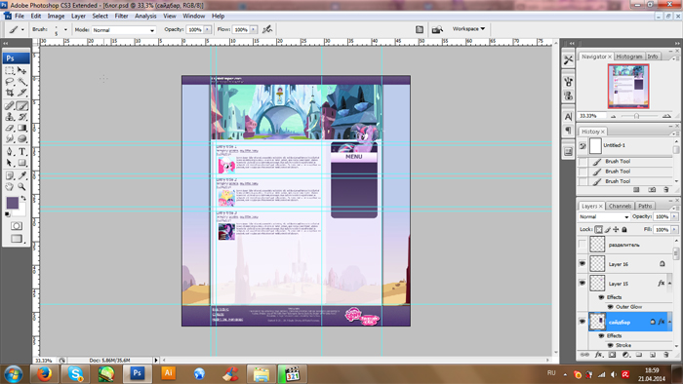
Task: Toggle Quick Mask mode
Action: 17,226
